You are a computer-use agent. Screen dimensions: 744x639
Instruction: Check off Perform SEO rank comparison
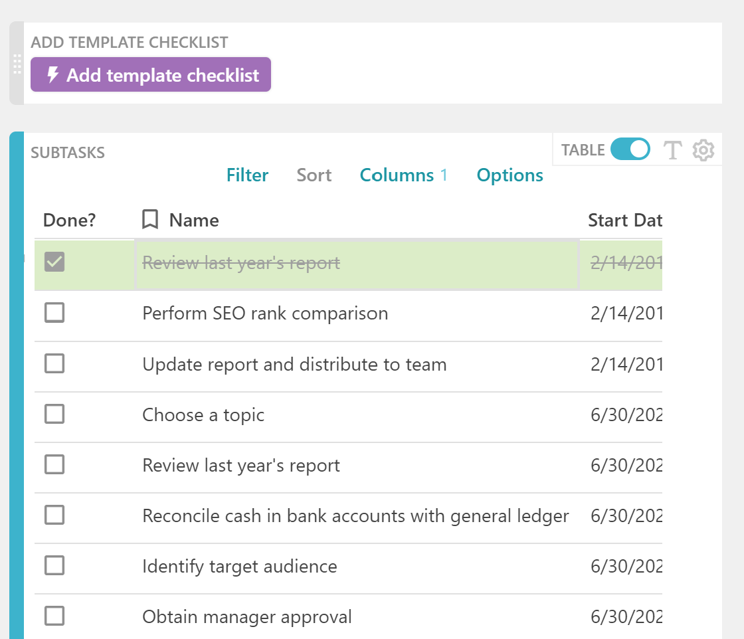(x=54, y=313)
